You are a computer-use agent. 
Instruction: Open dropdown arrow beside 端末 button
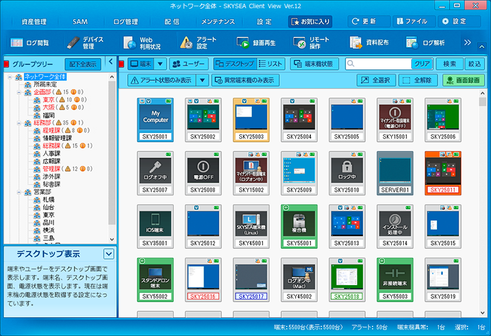(160, 64)
